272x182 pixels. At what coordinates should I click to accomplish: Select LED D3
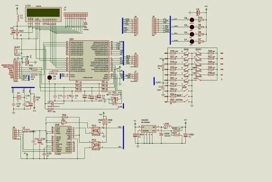[x=192, y=27]
